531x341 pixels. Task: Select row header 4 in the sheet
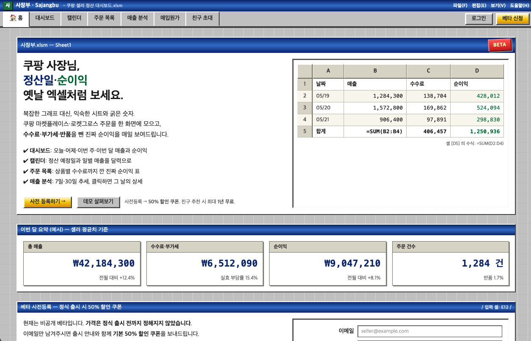305,120
